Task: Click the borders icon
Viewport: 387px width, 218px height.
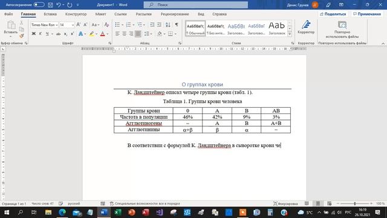Action: coord(171,34)
